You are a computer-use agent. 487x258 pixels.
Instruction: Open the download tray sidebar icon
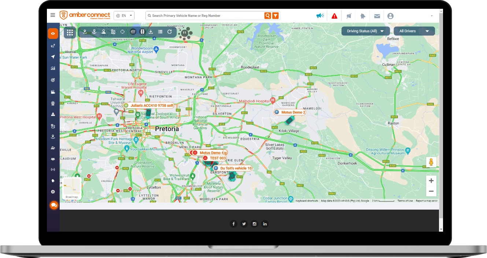(x=53, y=114)
